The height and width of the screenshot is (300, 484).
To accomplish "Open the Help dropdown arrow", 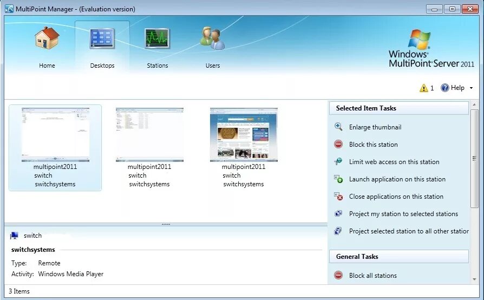I will pos(471,88).
